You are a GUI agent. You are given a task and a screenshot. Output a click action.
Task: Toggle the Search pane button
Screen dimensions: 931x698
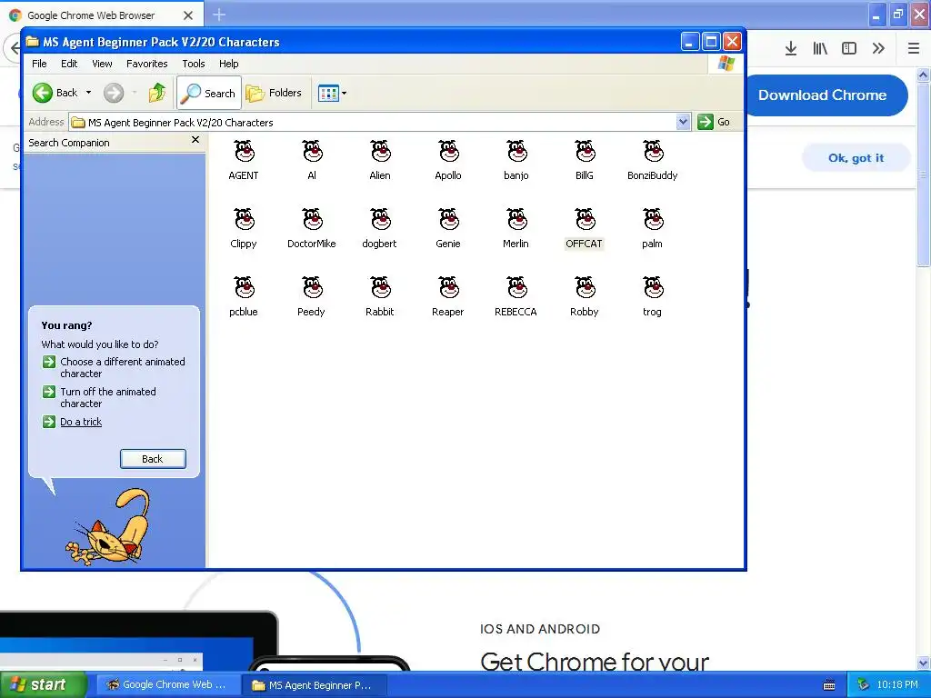pyautogui.click(x=209, y=93)
